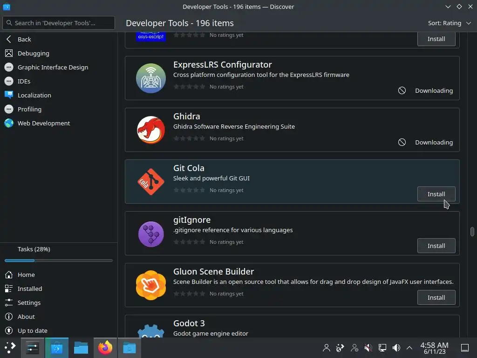The height and width of the screenshot is (358, 477).
Task: Click the network tray icon
Action: click(382, 348)
